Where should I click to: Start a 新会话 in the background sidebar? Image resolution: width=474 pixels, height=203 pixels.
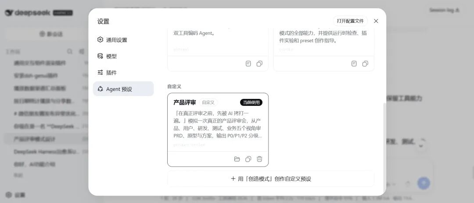click(x=51, y=34)
